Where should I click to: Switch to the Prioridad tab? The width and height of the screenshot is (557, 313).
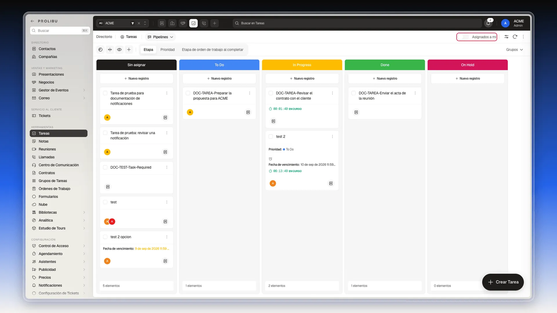(167, 50)
